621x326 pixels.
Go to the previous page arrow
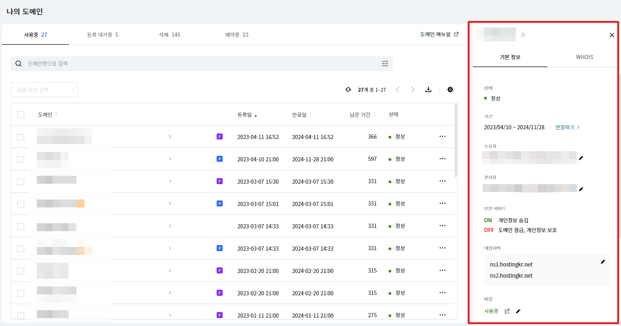click(397, 90)
